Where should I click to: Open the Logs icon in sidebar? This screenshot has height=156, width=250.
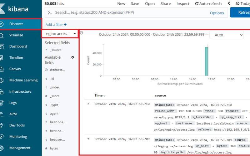click(2, 103)
